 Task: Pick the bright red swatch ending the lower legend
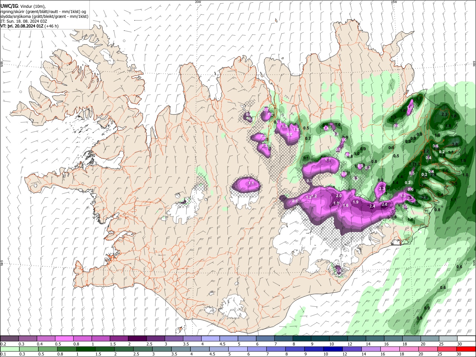click(466, 349)
